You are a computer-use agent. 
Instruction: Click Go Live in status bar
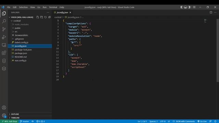coord(202,121)
